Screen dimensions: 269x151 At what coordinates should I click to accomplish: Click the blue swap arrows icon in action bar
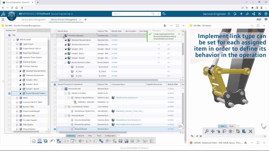[120, 141]
